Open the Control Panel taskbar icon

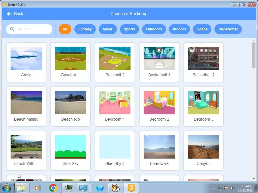(83, 188)
